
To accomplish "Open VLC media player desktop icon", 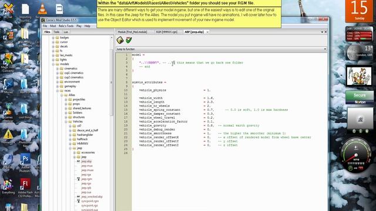I will pos(42,9).
